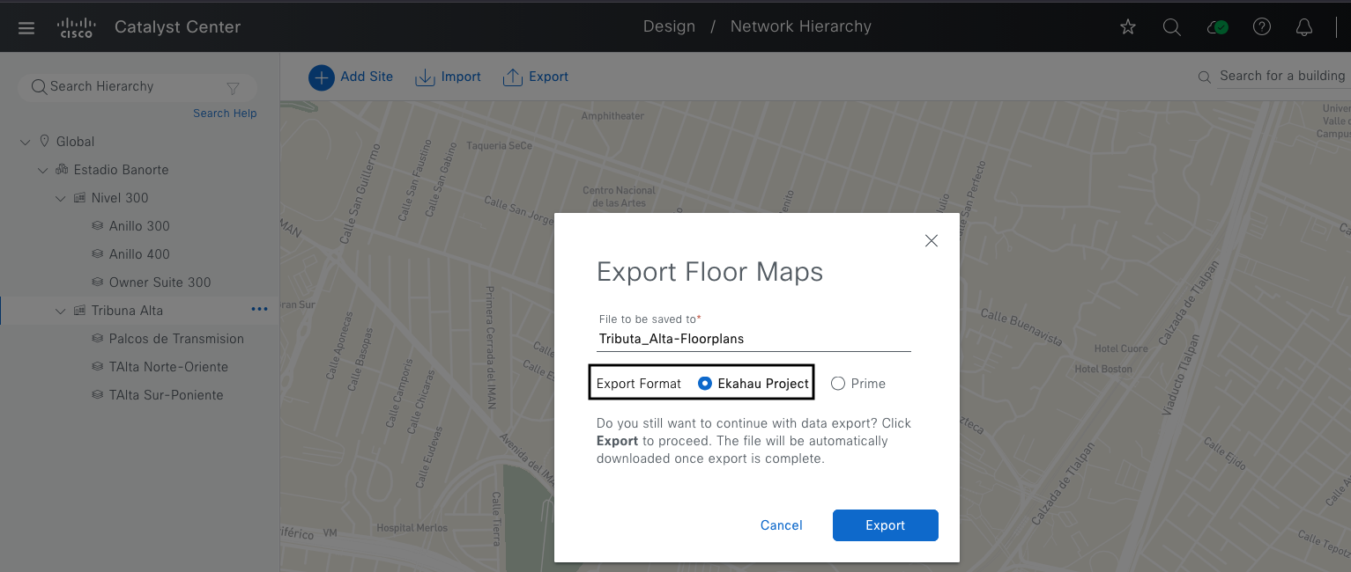1351x572 pixels.
Task: Select Ekahau Project export format
Action: click(704, 384)
